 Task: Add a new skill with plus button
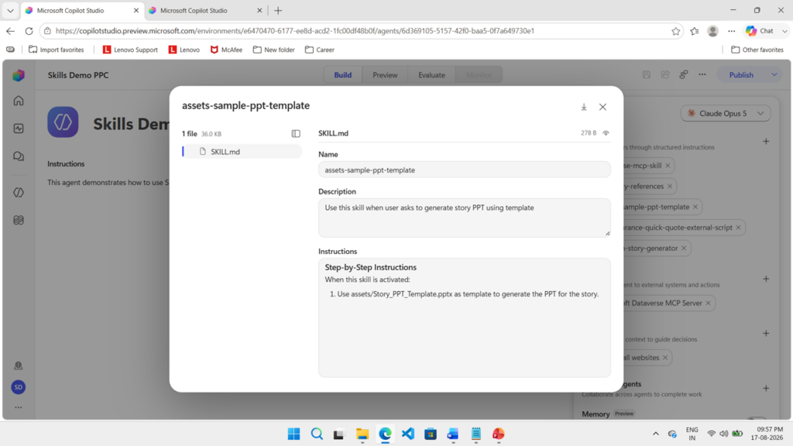(x=766, y=142)
